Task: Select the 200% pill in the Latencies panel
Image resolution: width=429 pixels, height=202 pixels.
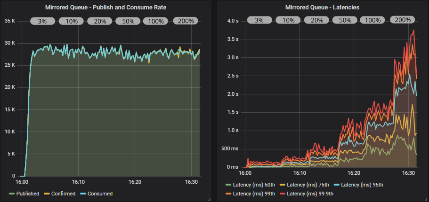Action: tap(403, 20)
